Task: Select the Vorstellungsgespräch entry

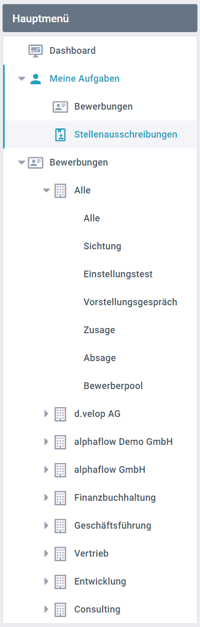Action: (x=130, y=302)
